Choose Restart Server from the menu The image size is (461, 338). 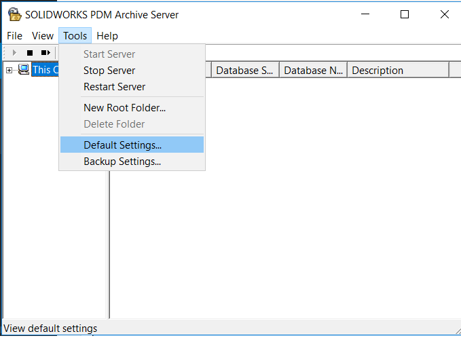(114, 87)
